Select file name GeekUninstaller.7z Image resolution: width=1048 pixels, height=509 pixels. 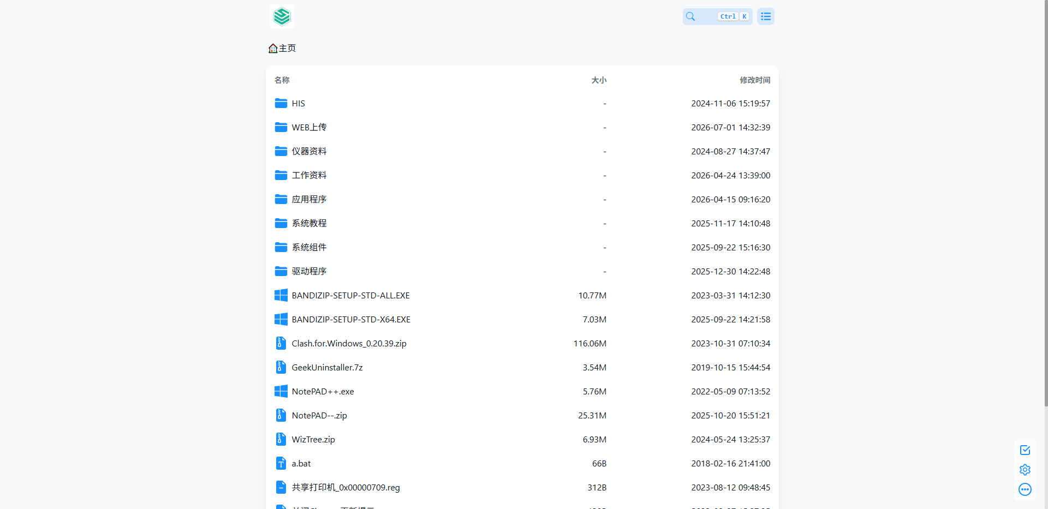point(327,368)
